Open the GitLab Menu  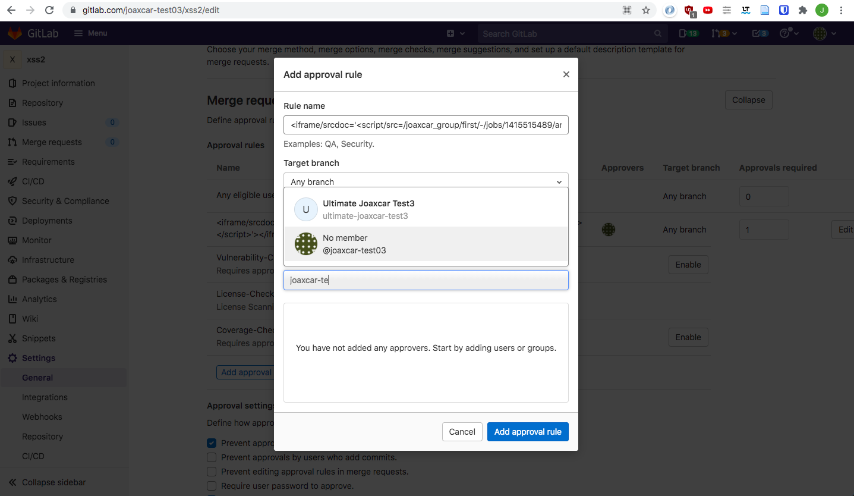pos(90,33)
